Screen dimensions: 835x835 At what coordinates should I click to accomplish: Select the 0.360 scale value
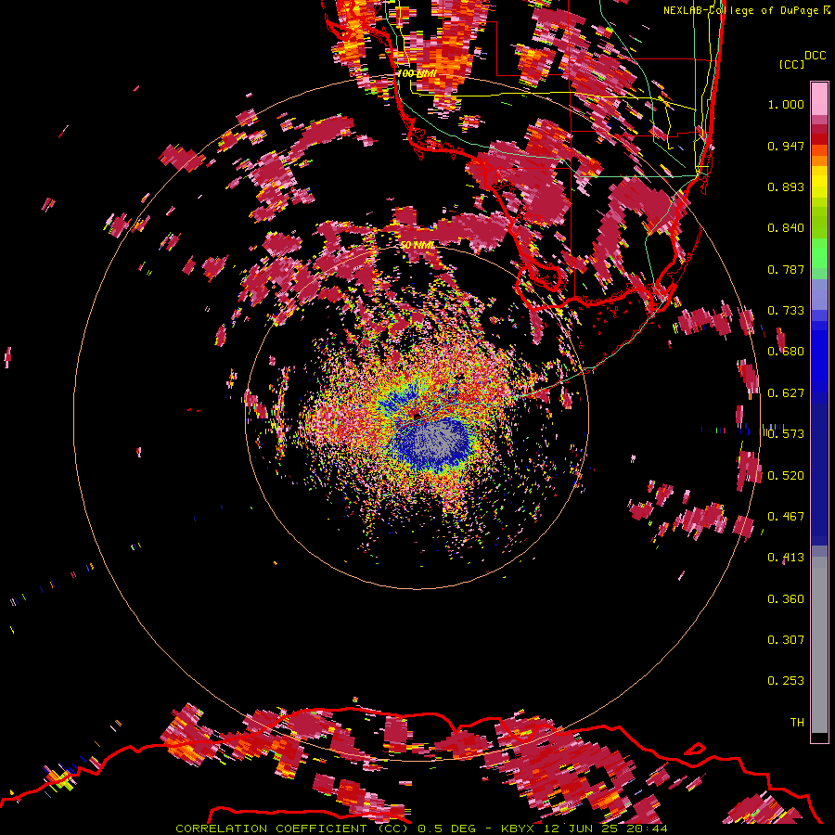[786, 599]
